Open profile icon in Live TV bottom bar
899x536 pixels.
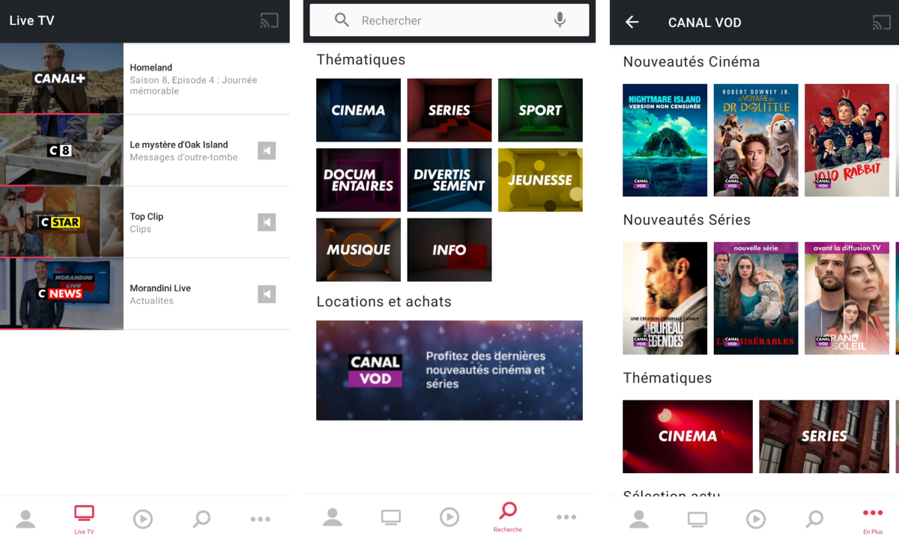(x=25, y=519)
